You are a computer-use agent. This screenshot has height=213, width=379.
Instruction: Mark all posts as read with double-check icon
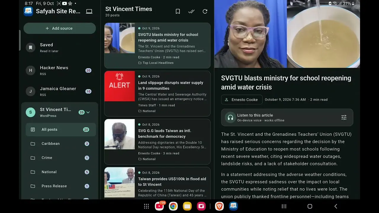click(191, 12)
